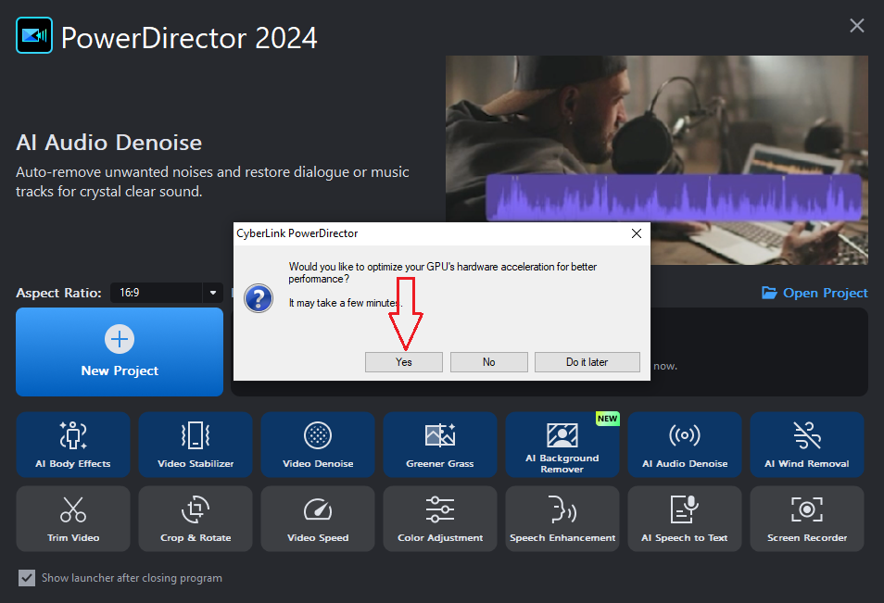This screenshot has height=603, width=884.
Task: Expand the Aspect Ratio dropdown arrow
Action: click(x=212, y=293)
